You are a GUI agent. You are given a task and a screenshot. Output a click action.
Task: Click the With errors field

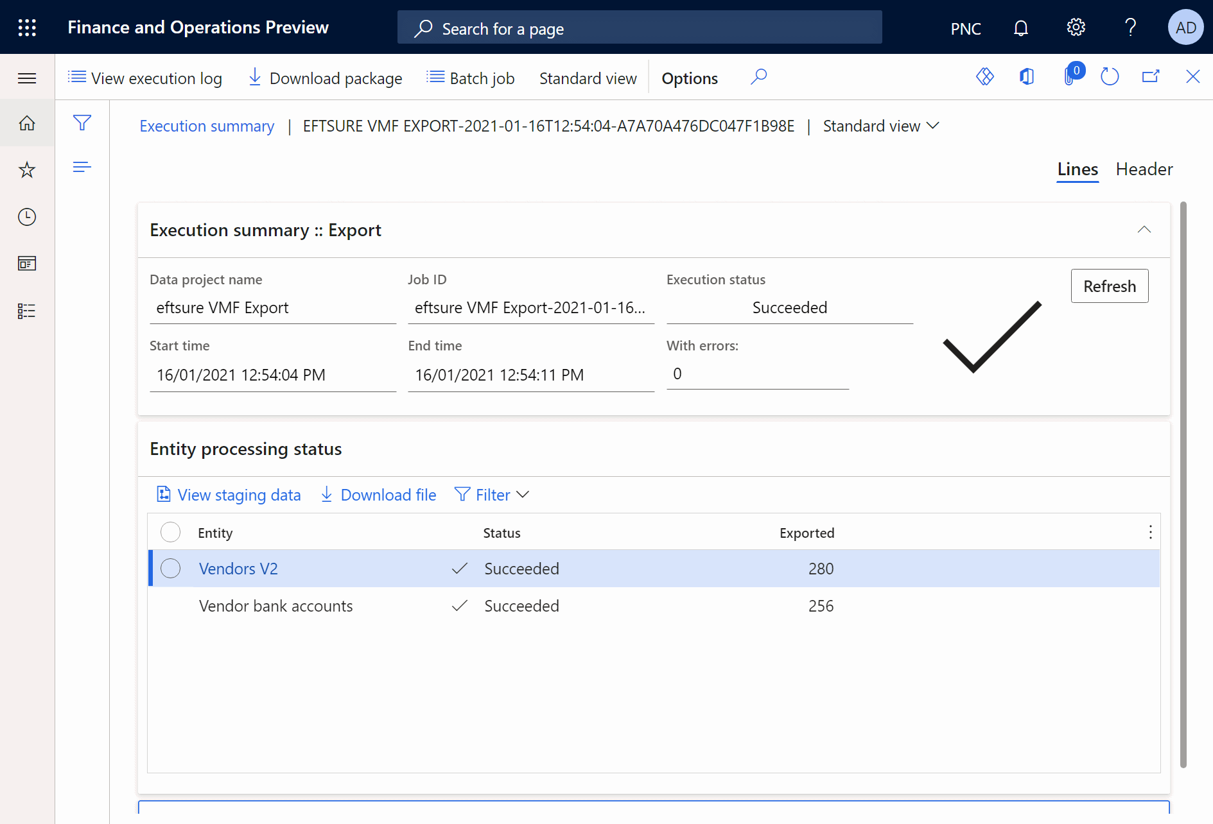click(x=758, y=374)
